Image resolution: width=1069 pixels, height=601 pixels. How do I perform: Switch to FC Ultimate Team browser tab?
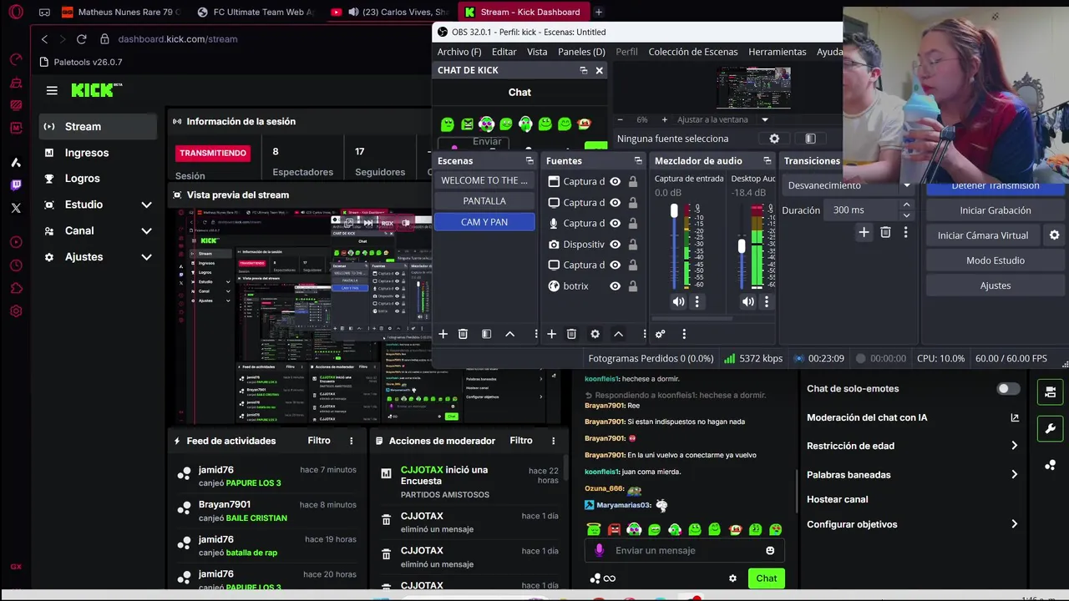pyautogui.click(x=255, y=13)
